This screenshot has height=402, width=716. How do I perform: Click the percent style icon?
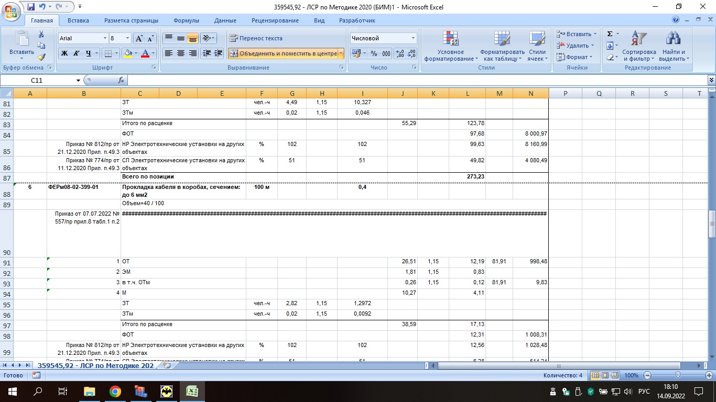pyautogui.click(x=374, y=53)
